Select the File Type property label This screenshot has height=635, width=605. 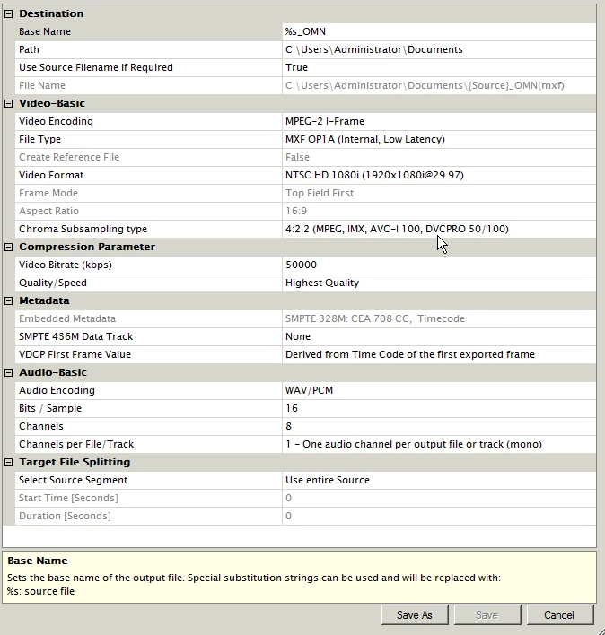click(x=39, y=139)
